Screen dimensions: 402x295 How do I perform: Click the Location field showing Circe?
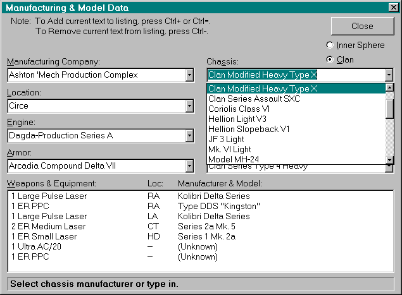click(97, 106)
